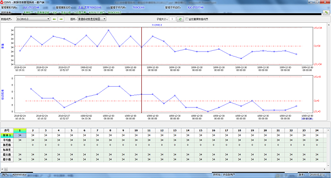Click the subgroup size input field

172,19
